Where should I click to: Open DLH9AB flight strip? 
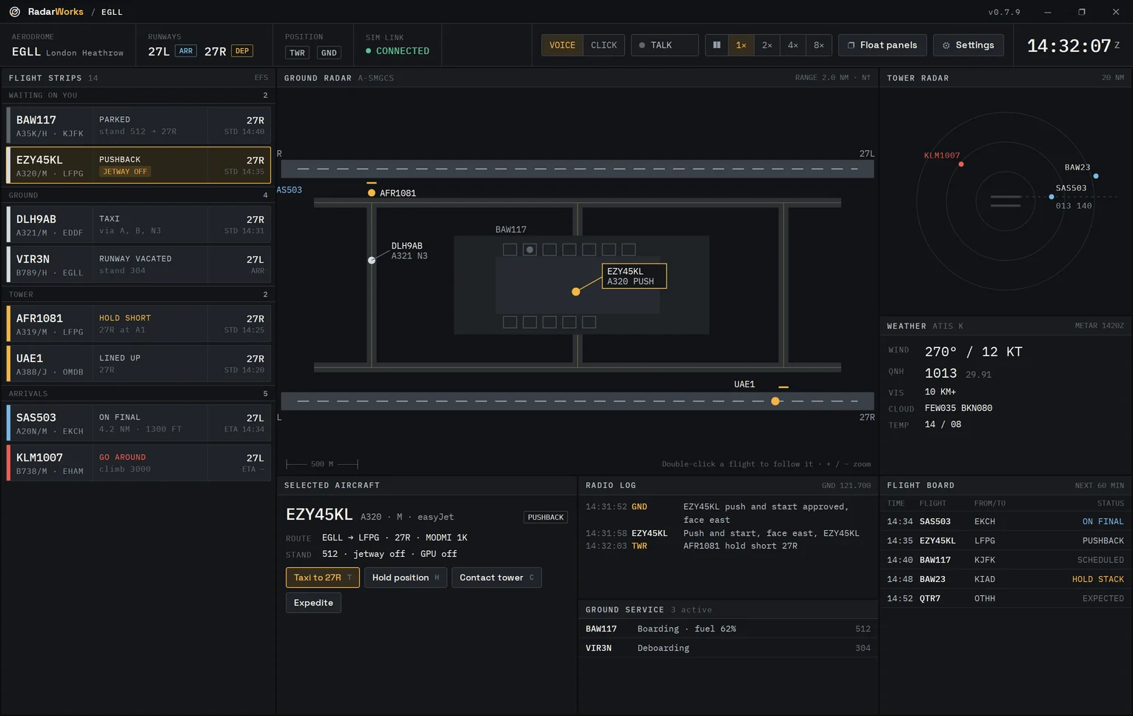coord(138,224)
